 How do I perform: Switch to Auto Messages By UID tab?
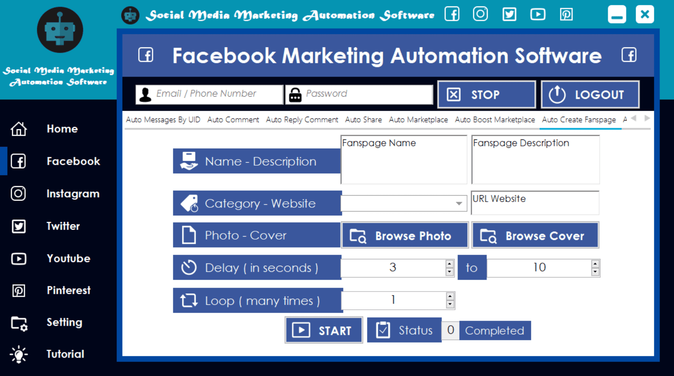coord(163,120)
